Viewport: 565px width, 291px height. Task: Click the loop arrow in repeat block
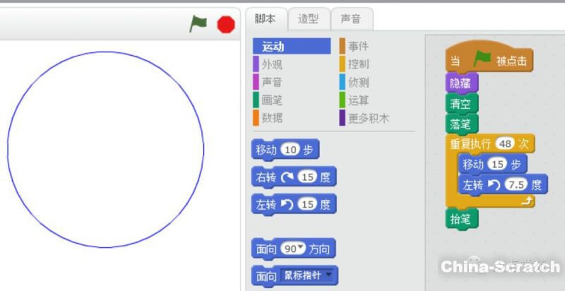coord(525,201)
